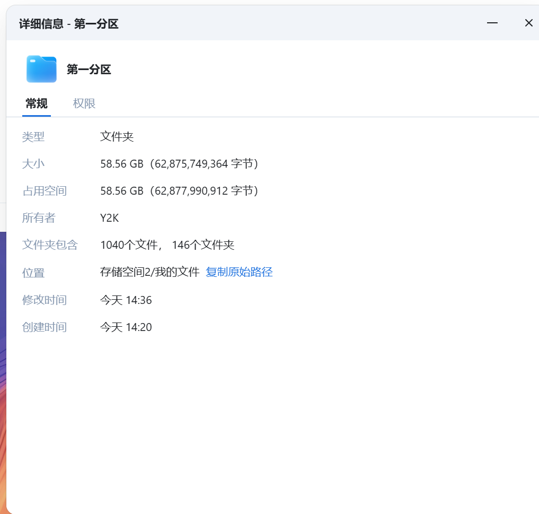Screen dimensions: 539x514
Task: Click the modification time 今天 14:36
Action: (126, 299)
